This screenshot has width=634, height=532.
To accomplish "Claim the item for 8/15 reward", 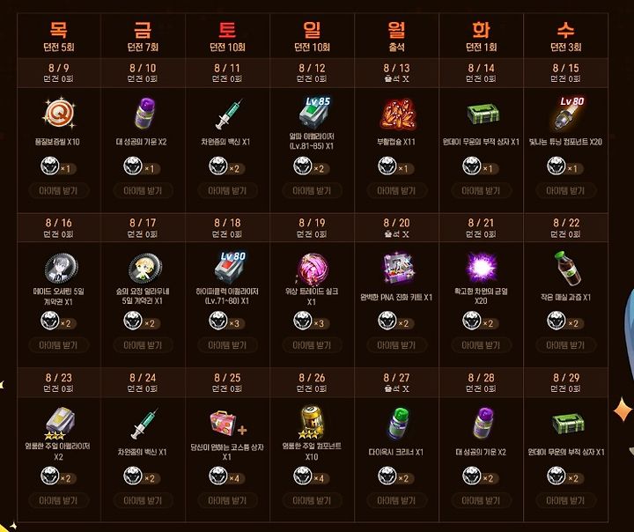I will [x=565, y=190].
